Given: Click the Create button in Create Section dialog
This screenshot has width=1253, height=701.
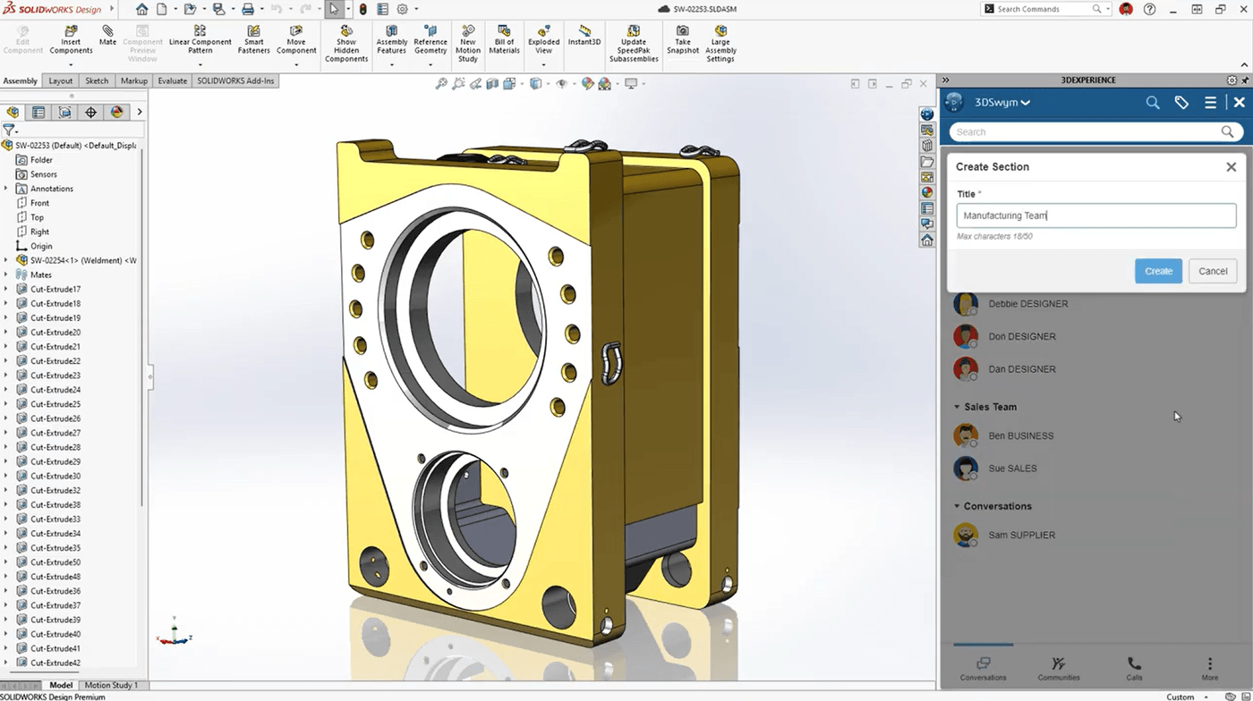Looking at the screenshot, I should point(1158,271).
